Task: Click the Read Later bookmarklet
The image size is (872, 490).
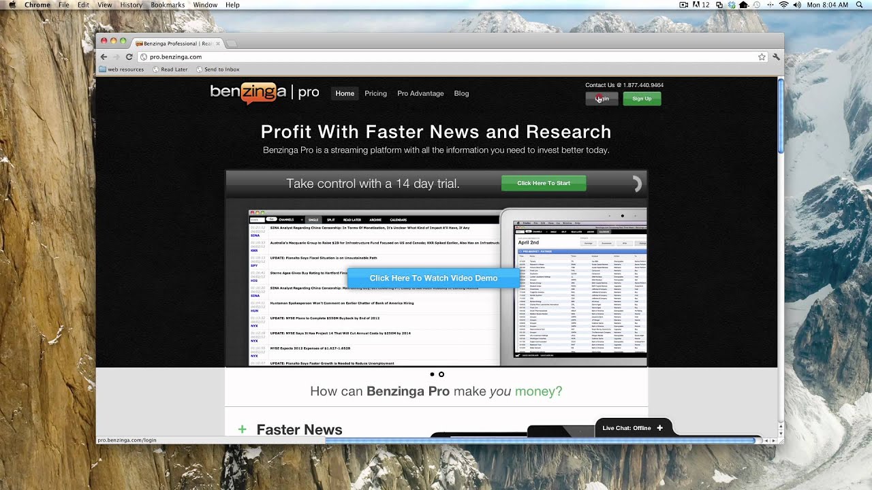Action: click(x=170, y=69)
